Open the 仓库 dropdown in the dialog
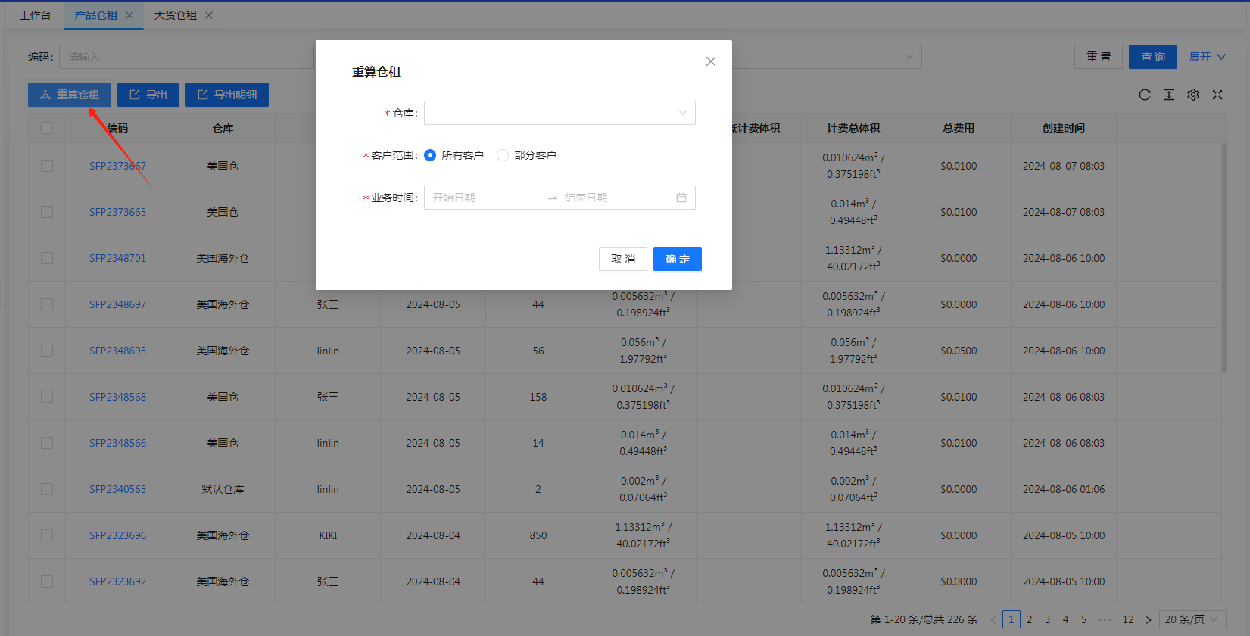Image resolution: width=1250 pixels, height=636 pixels. pos(560,113)
